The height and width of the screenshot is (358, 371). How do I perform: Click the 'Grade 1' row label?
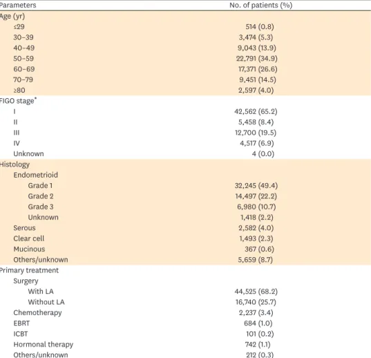[x=40, y=185]
